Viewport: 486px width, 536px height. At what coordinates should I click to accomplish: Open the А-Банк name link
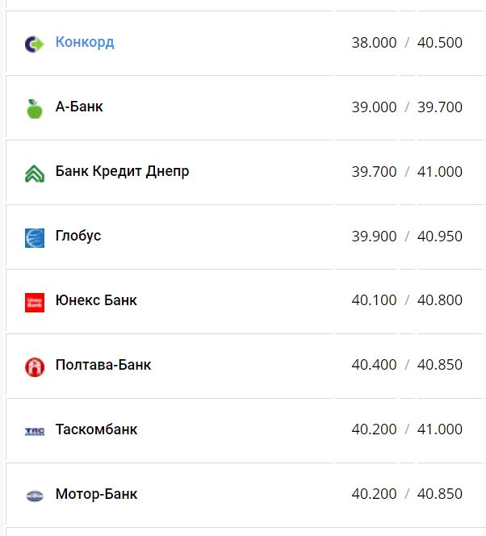click(x=79, y=107)
